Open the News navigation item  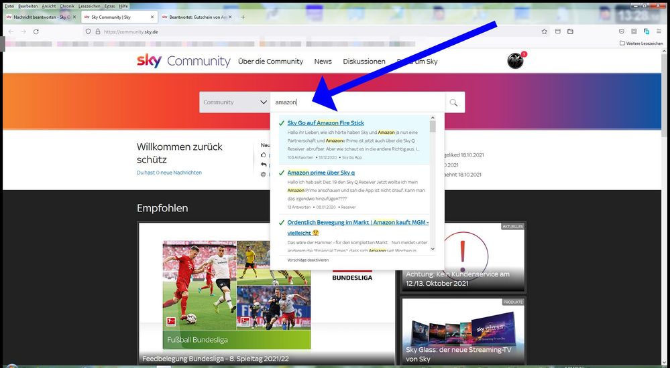323,62
